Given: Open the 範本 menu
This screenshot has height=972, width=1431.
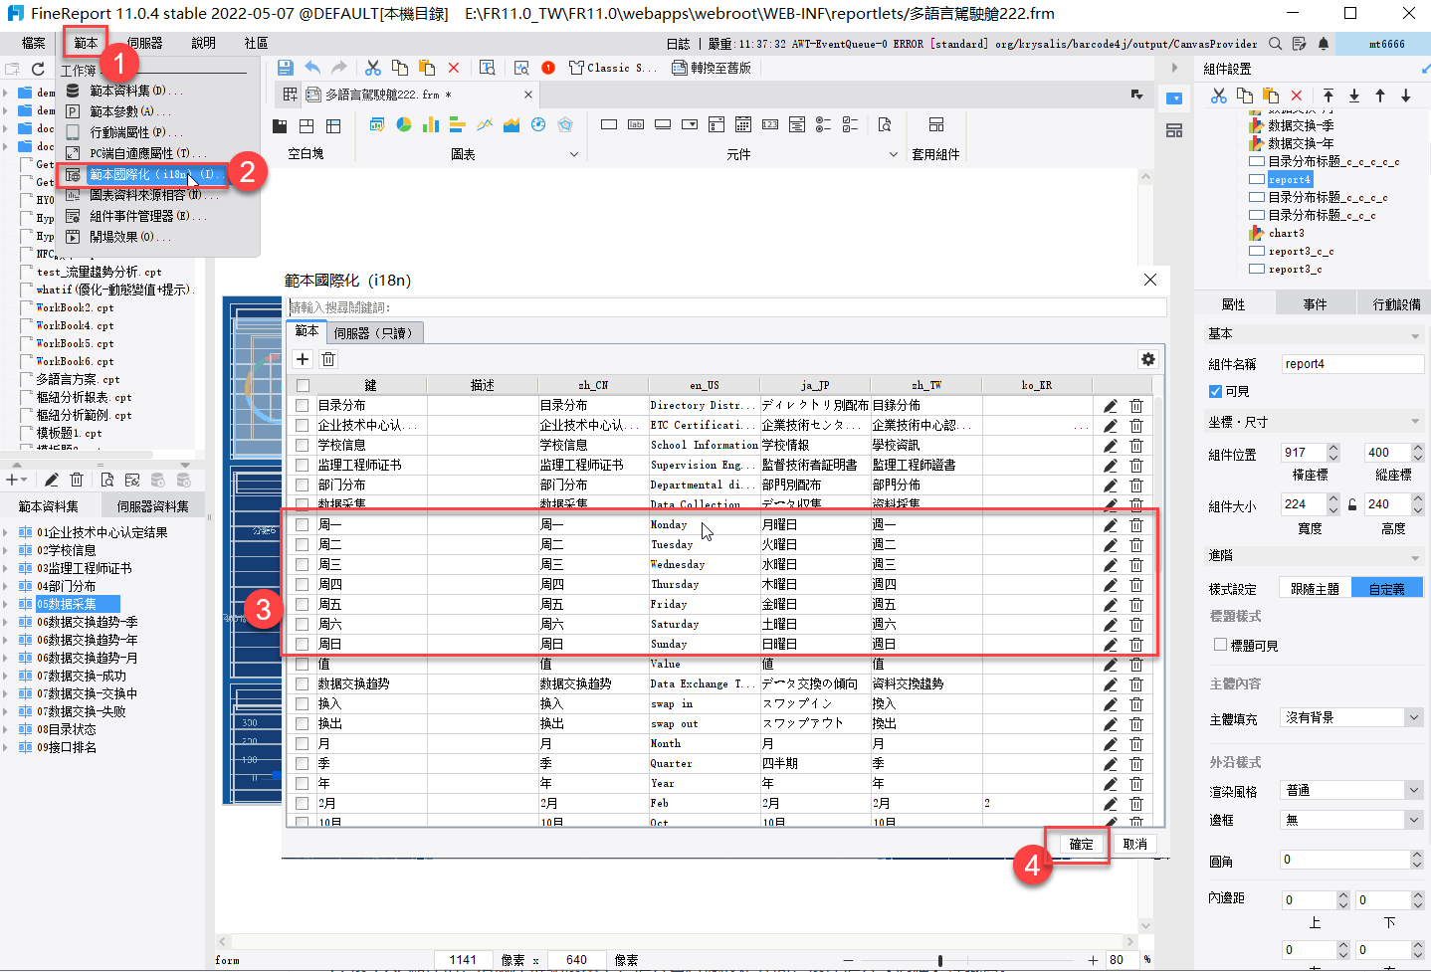Looking at the screenshot, I should 86,43.
